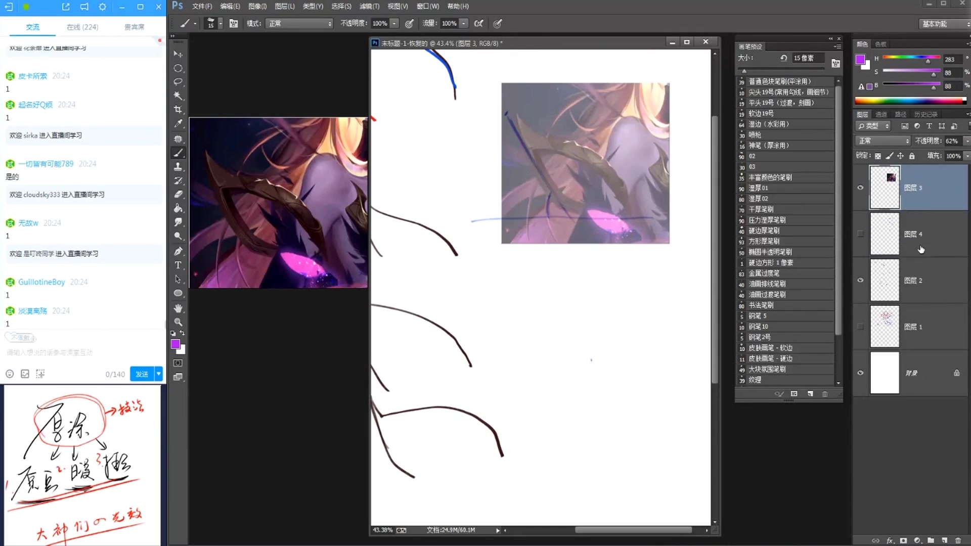This screenshot has width=971, height=546.
Task: Open the layer filter 类型 dropdown
Action: click(873, 126)
